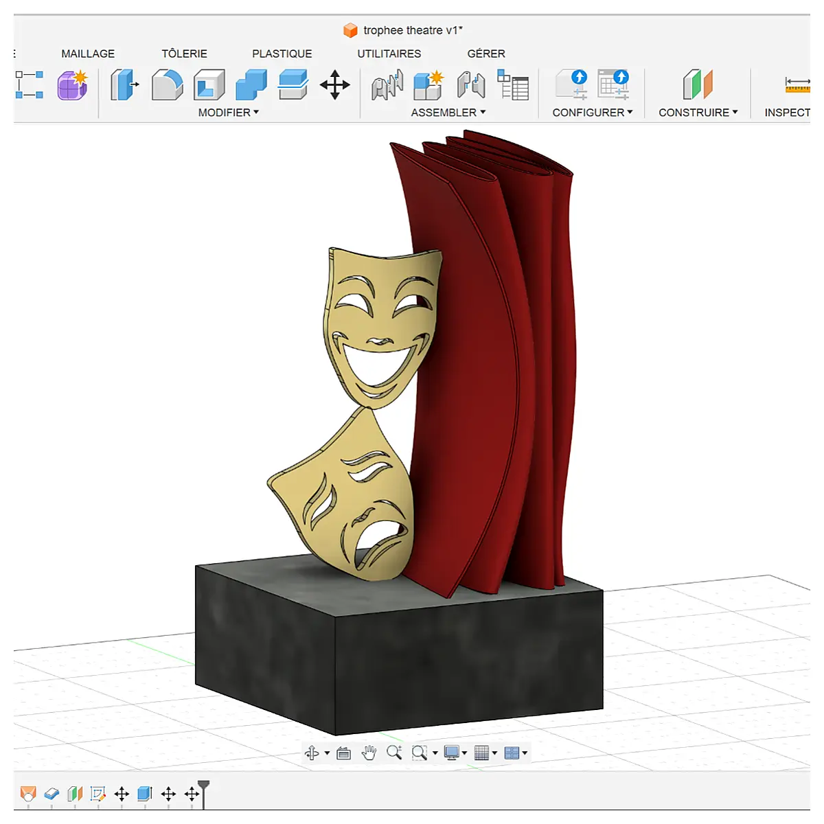
Task: Select the Press Pull tool
Action: pyautogui.click(x=124, y=85)
